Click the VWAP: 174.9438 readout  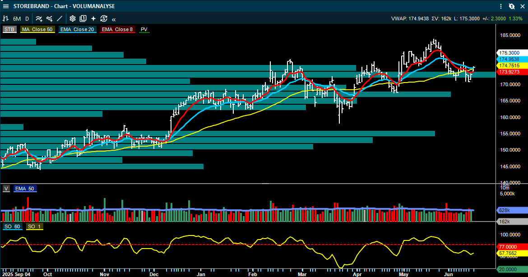point(410,19)
